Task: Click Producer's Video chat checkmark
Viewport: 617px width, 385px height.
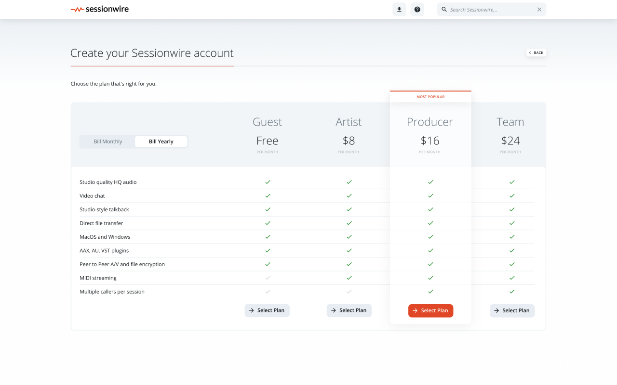Action: point(430,196)
